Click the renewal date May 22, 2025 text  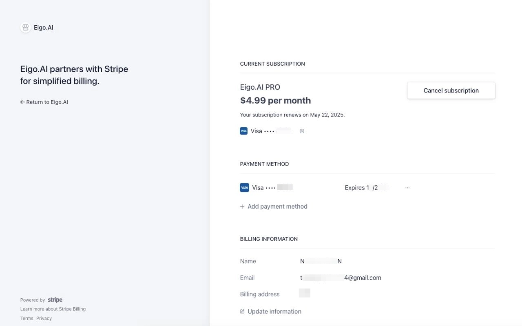(327, 115)
